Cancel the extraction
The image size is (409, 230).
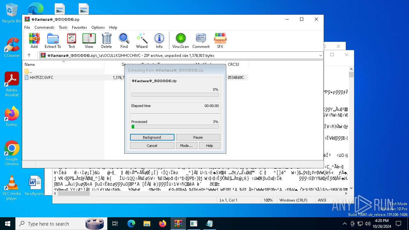(152, 146)
